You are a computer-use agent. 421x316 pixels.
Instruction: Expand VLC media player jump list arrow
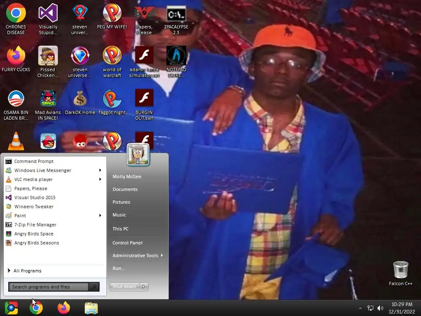[100, 179]
